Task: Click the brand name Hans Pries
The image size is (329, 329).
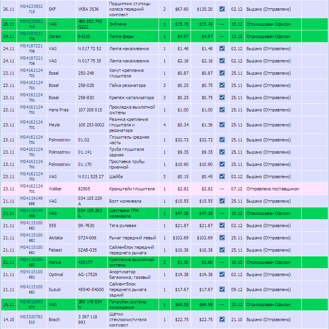Action: [x=59, y=110]
